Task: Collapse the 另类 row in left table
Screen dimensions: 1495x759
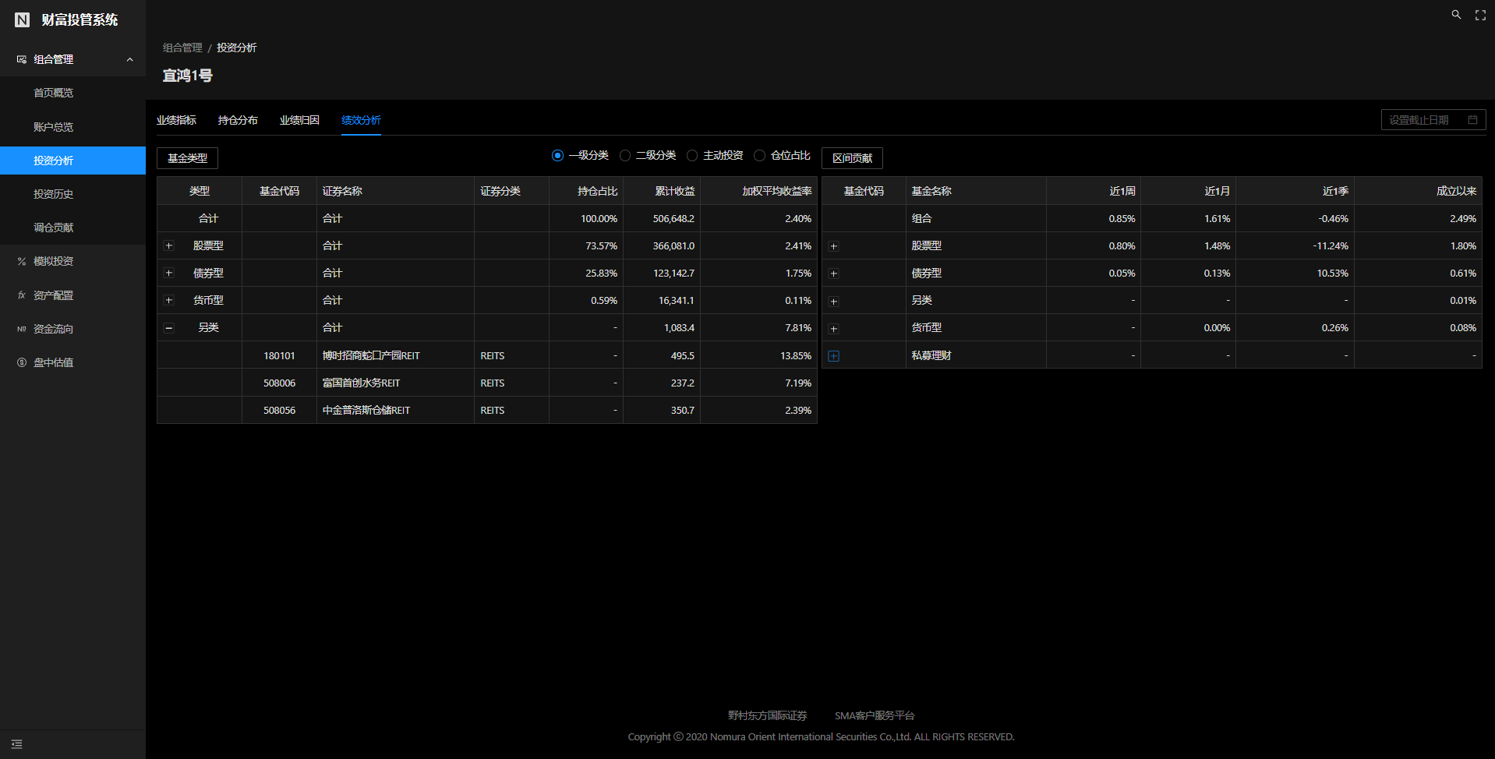Action: coord(168,328)
